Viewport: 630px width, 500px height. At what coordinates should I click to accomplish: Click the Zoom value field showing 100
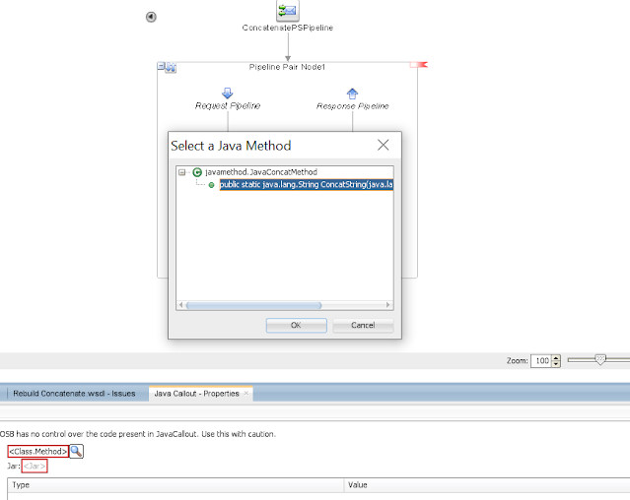(541, 361)
